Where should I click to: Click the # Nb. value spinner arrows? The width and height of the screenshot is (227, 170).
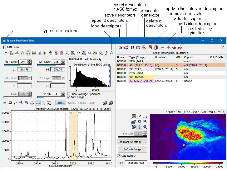[64, 94]
